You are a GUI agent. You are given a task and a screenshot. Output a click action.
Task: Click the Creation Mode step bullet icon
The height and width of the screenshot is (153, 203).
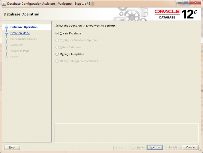click(7, 33)
